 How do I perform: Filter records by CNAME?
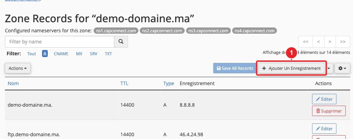[x=61, y=54]
